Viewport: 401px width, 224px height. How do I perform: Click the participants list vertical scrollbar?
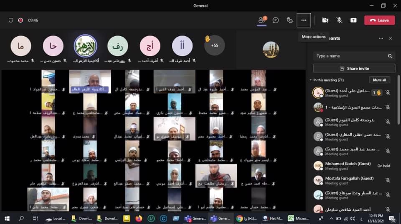(398, 100)
